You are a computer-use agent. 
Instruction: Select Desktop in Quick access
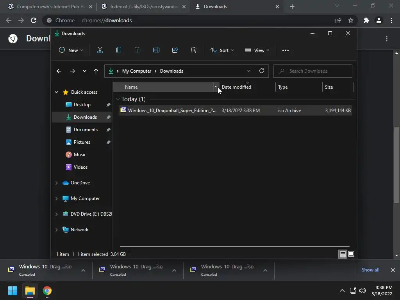coord(82,105)
